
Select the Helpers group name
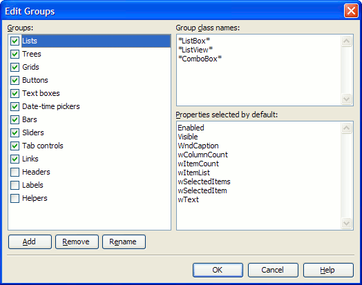coord(35,198)
